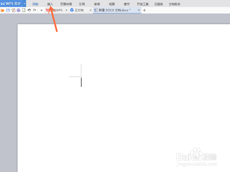Save the document with the disk icon
230x172 pixels.
[x=8, y=10]
